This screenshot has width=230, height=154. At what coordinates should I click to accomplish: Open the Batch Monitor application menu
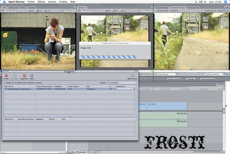[x=17, y=2]
